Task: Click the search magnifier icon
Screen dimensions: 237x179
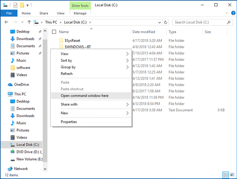Action: pos(229,22)
